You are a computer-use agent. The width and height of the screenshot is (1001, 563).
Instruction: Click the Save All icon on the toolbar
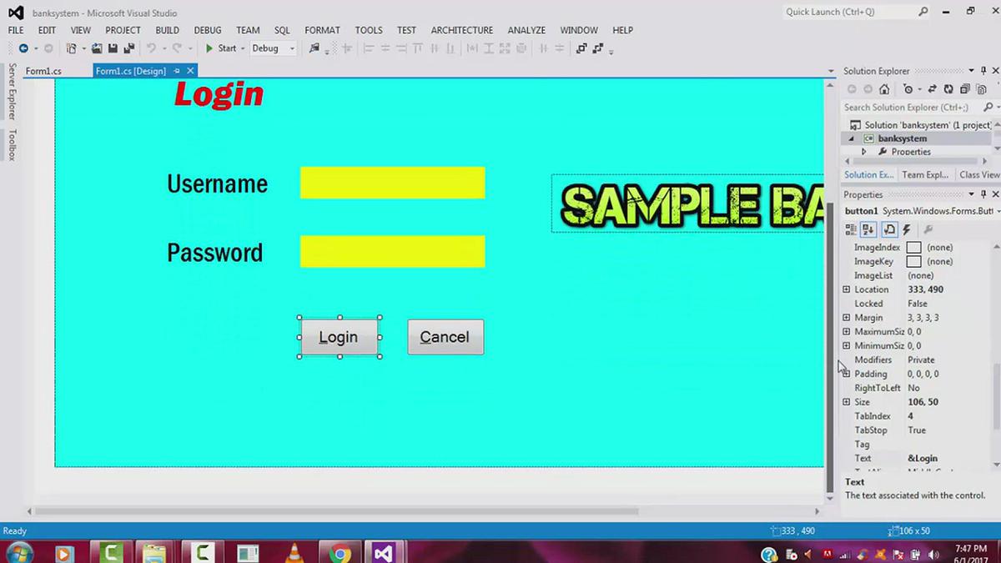click(129, 48)
